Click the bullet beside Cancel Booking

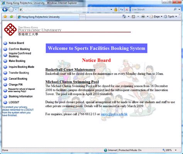5,79
